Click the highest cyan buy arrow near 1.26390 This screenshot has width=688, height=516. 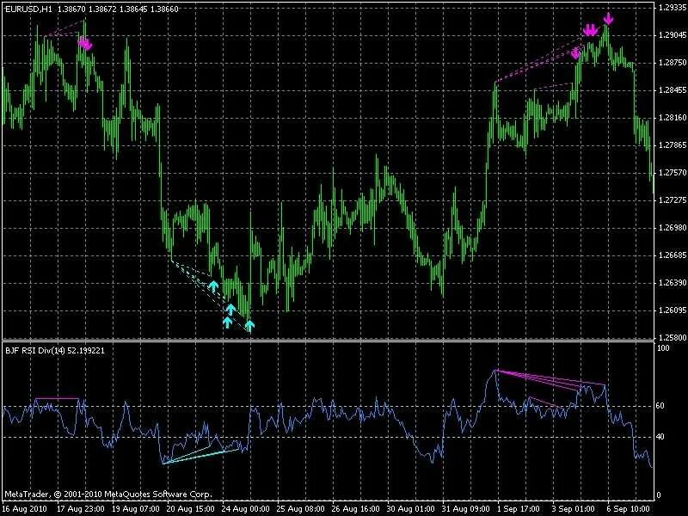213,286
